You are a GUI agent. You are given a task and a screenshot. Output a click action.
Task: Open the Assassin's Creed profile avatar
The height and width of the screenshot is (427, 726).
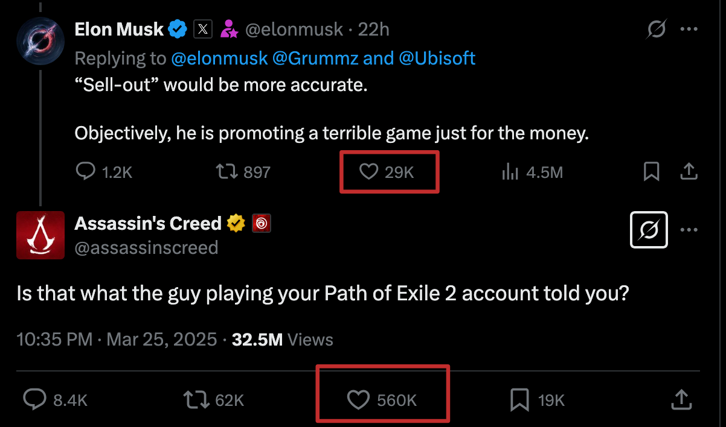tap(40, 235)
